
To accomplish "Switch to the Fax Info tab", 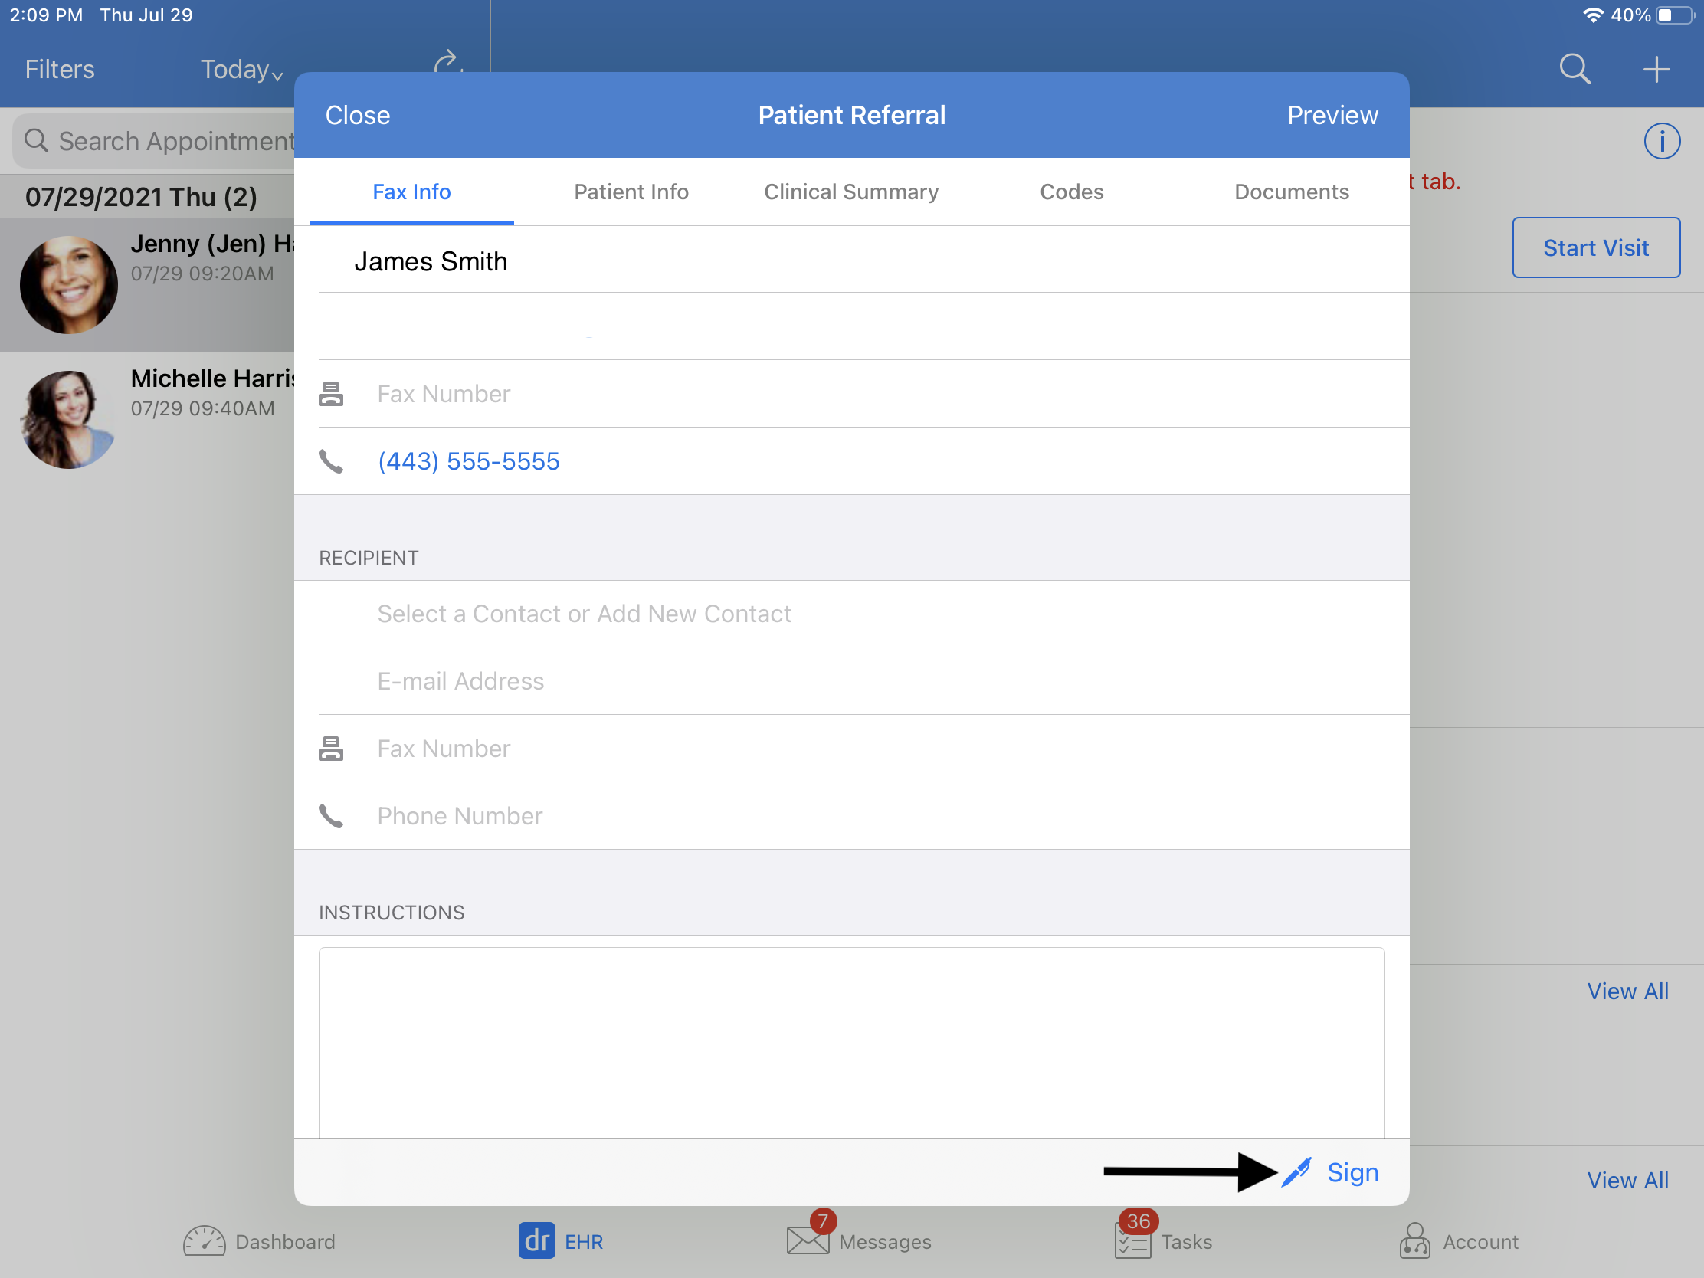I will click(411, 192).
